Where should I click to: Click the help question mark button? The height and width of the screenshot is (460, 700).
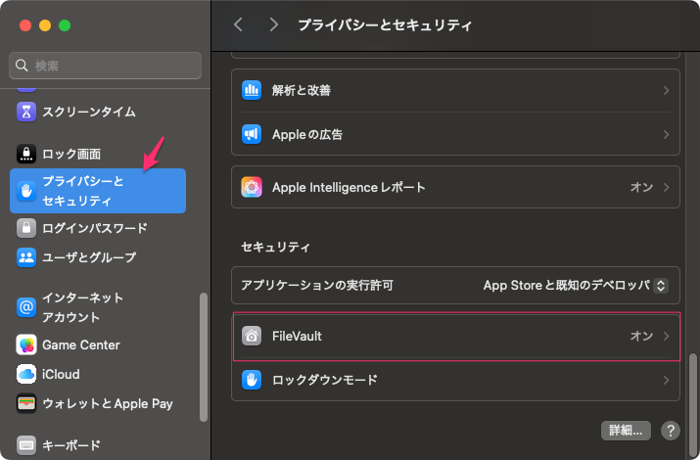[x=671, y=431]
